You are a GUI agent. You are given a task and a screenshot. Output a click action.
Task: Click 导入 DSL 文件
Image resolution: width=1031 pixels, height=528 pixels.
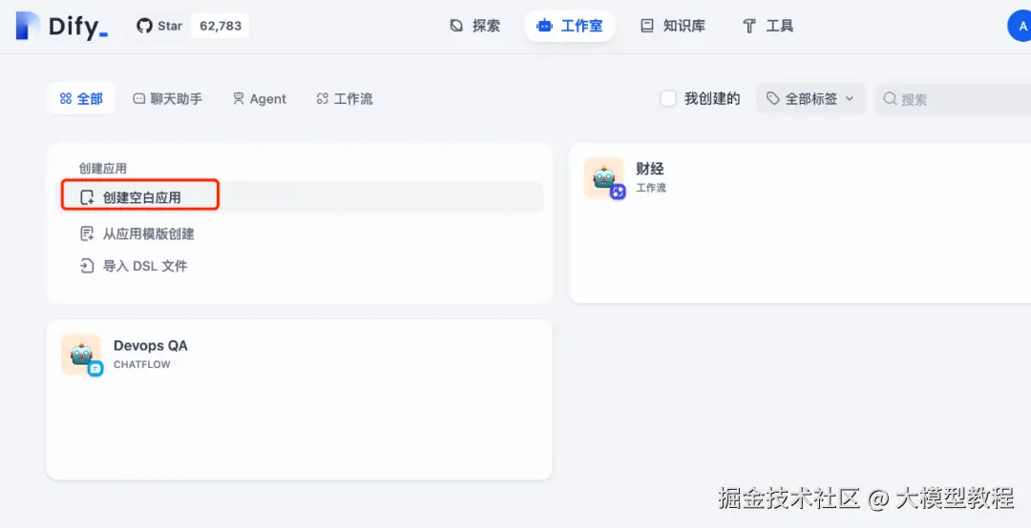coord(134,266)
